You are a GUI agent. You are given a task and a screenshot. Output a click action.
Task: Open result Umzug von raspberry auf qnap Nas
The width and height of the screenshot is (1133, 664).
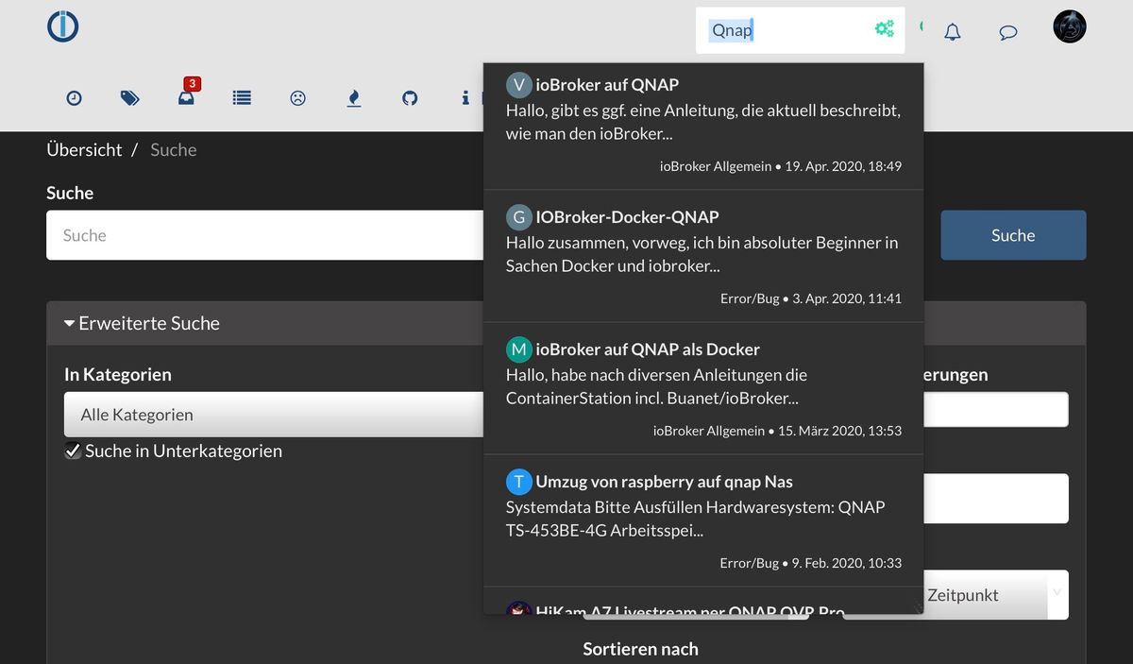(664, 482)
